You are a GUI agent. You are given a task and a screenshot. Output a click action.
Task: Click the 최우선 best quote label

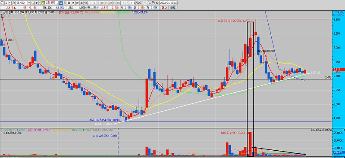pyautogui.click(x=95, y=8)
